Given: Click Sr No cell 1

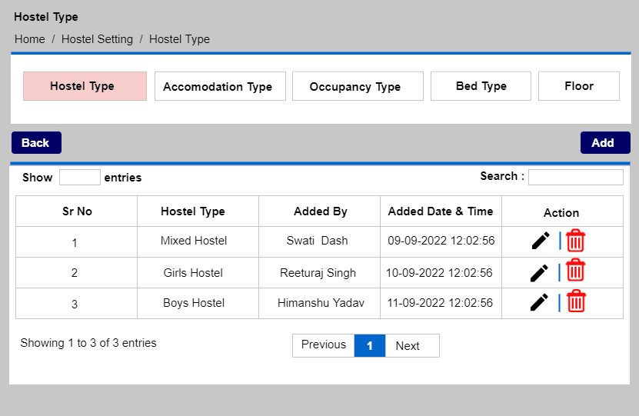Looking at the screenshot, I should click(77, 241).
